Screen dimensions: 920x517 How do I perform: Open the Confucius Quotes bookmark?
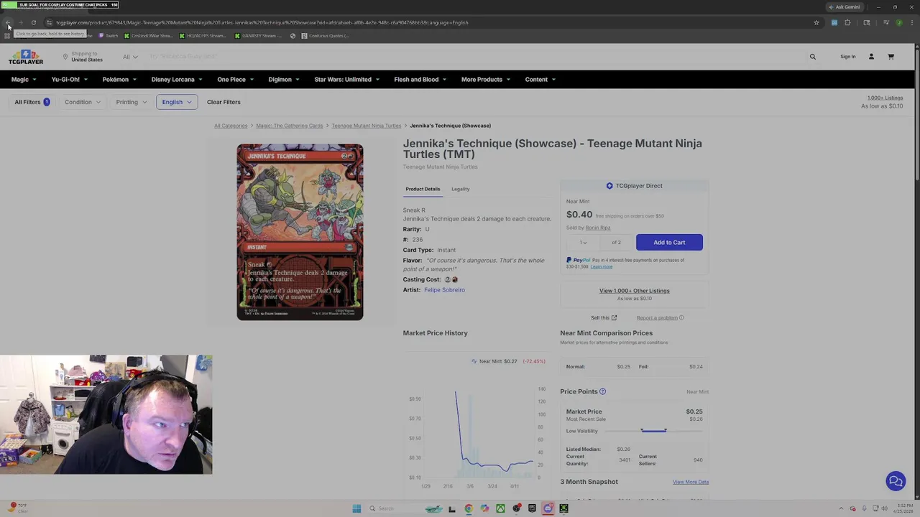click(x=326, y=35)
